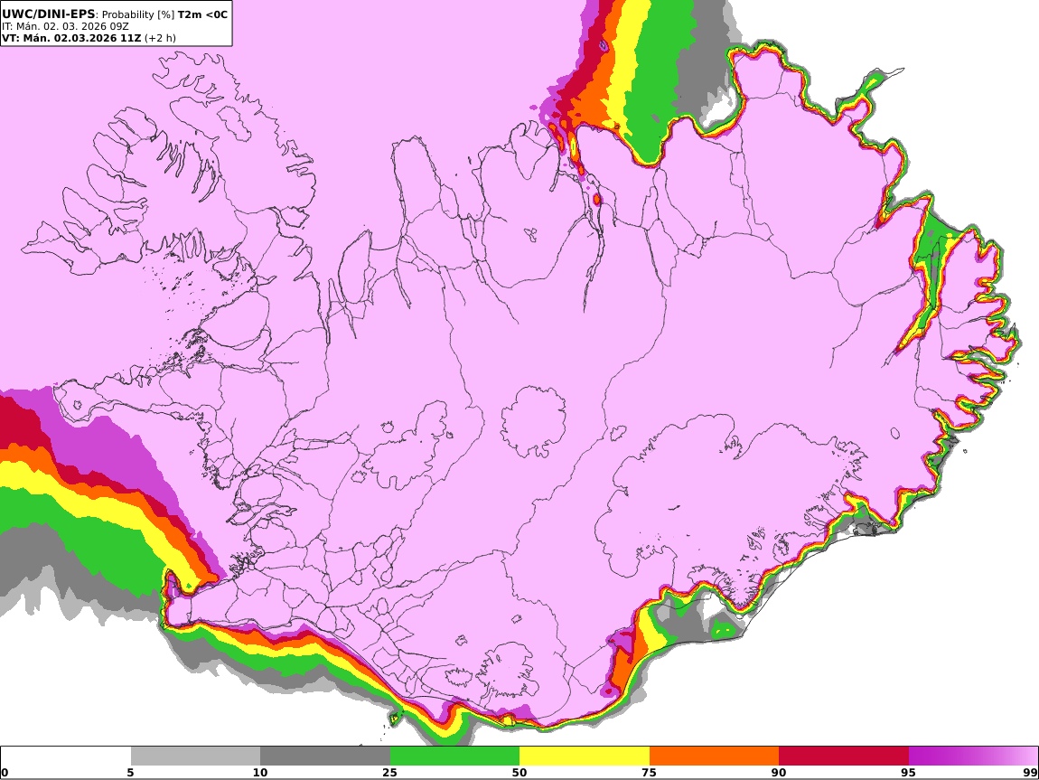Click the '25' colorbar tick label
This screenshot has width=1039, height=780.
coord(390,773)
